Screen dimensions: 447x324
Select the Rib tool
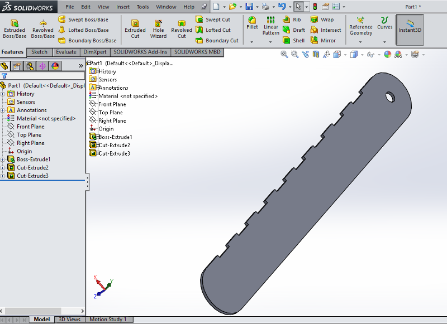(292, 20)
